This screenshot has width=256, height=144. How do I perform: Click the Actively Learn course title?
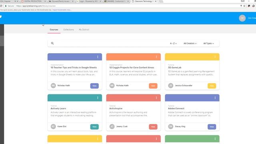click(x=58, y=108)
